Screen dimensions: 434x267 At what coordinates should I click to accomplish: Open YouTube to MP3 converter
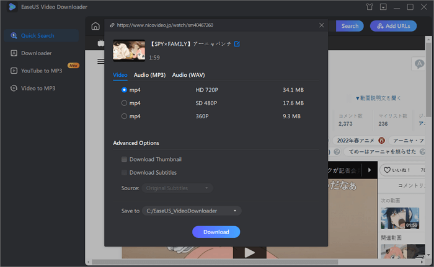(x=42, y=71)
